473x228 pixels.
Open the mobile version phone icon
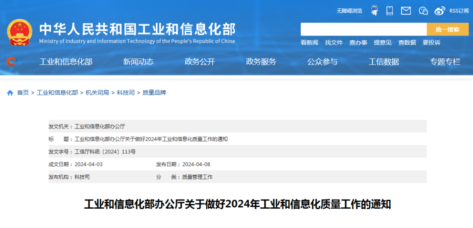[x=390, y=11]
